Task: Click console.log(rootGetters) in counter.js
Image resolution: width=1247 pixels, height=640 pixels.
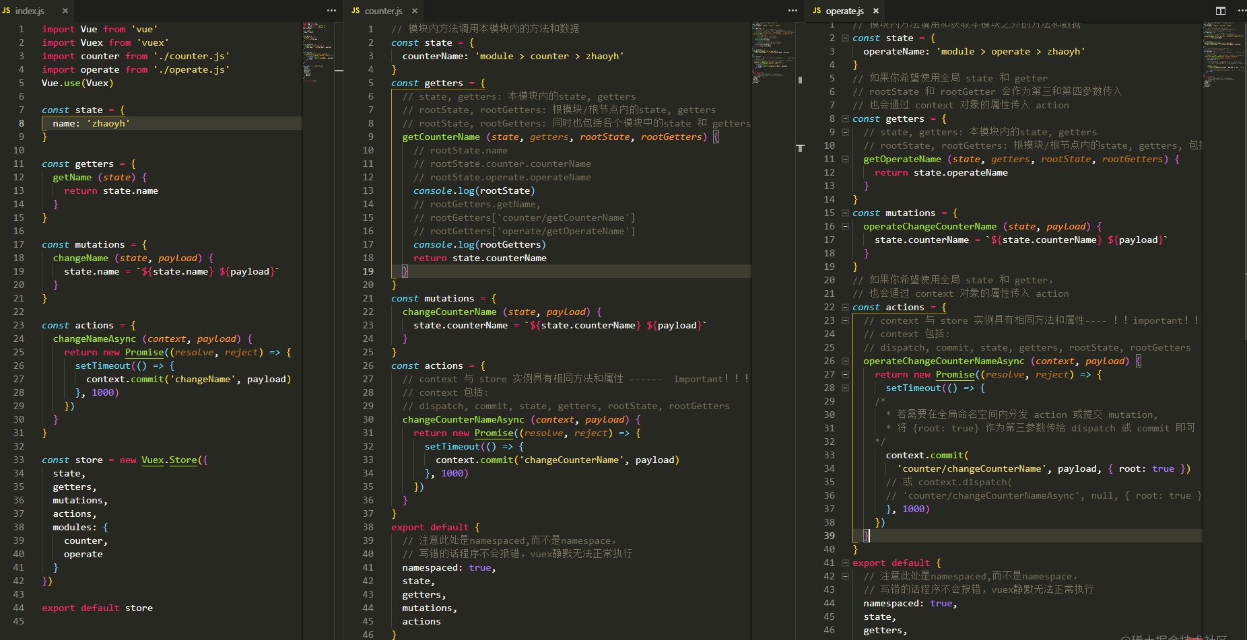Action: (479, 244)
